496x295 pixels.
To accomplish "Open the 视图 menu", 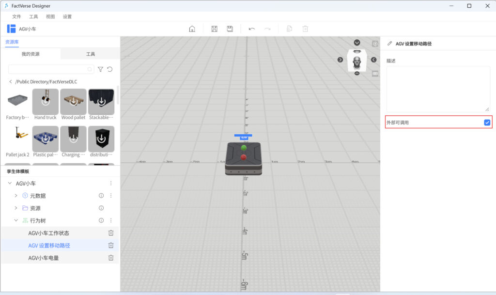I will click(50, 16).
